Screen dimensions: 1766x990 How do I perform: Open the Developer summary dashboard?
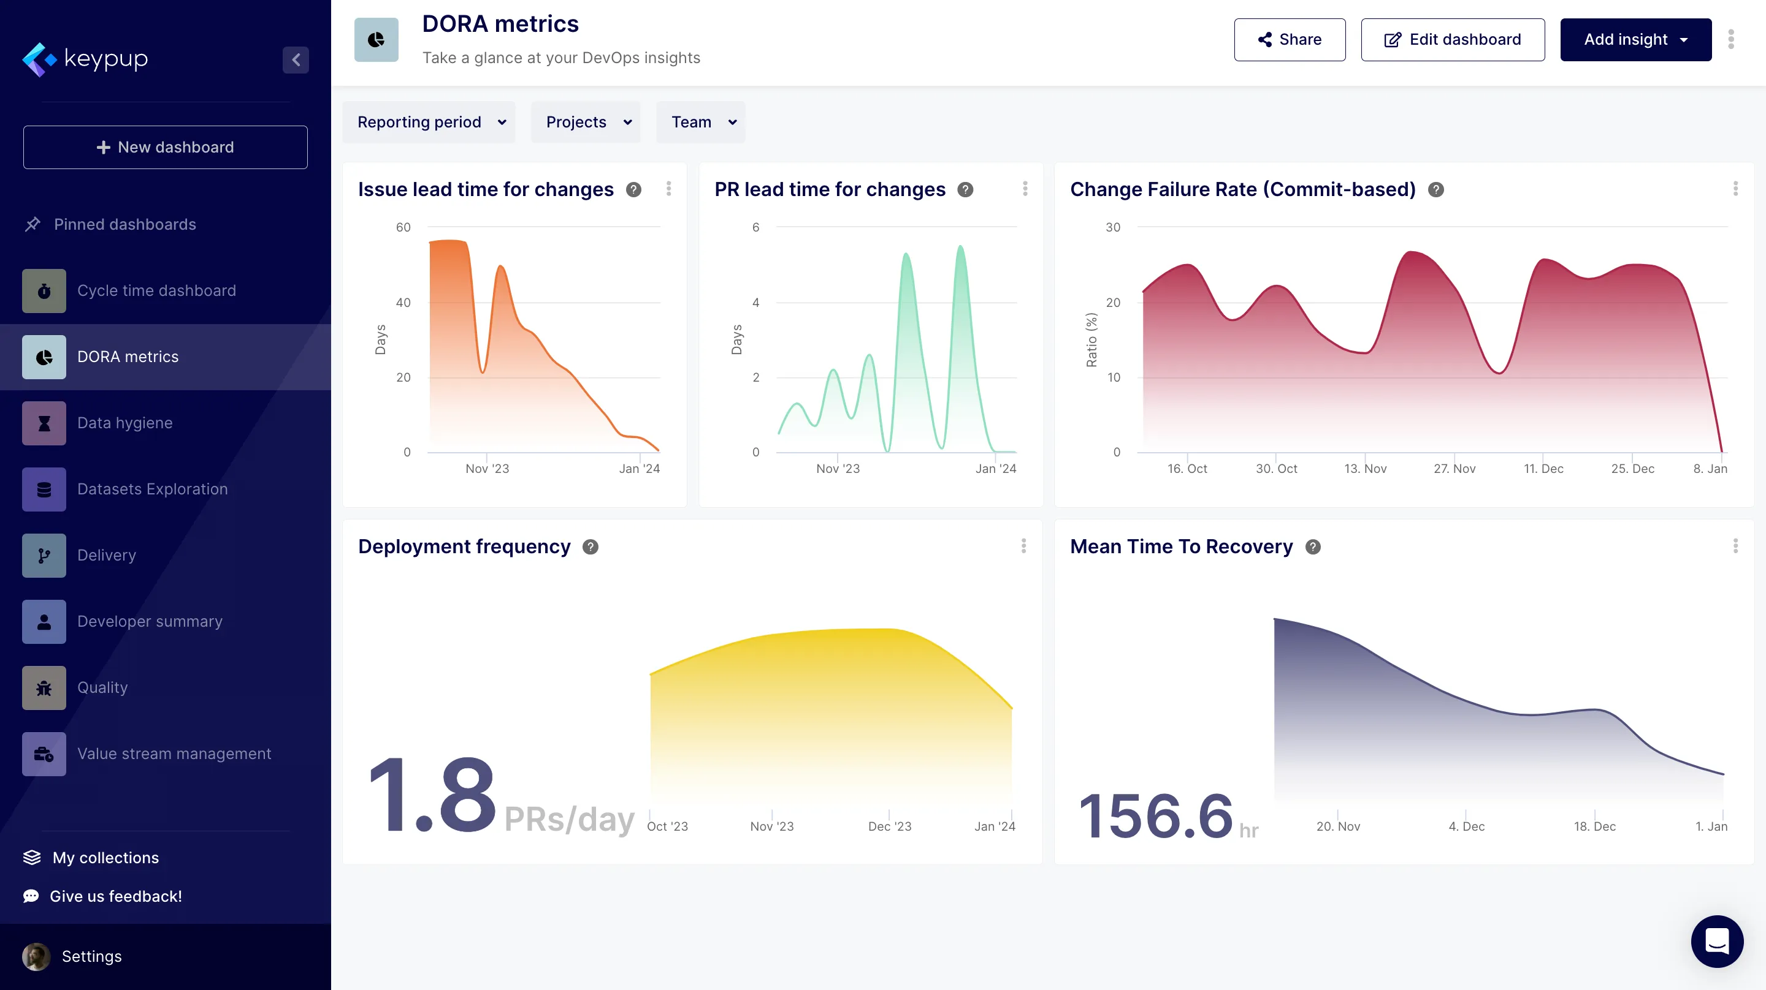[149, 621]
